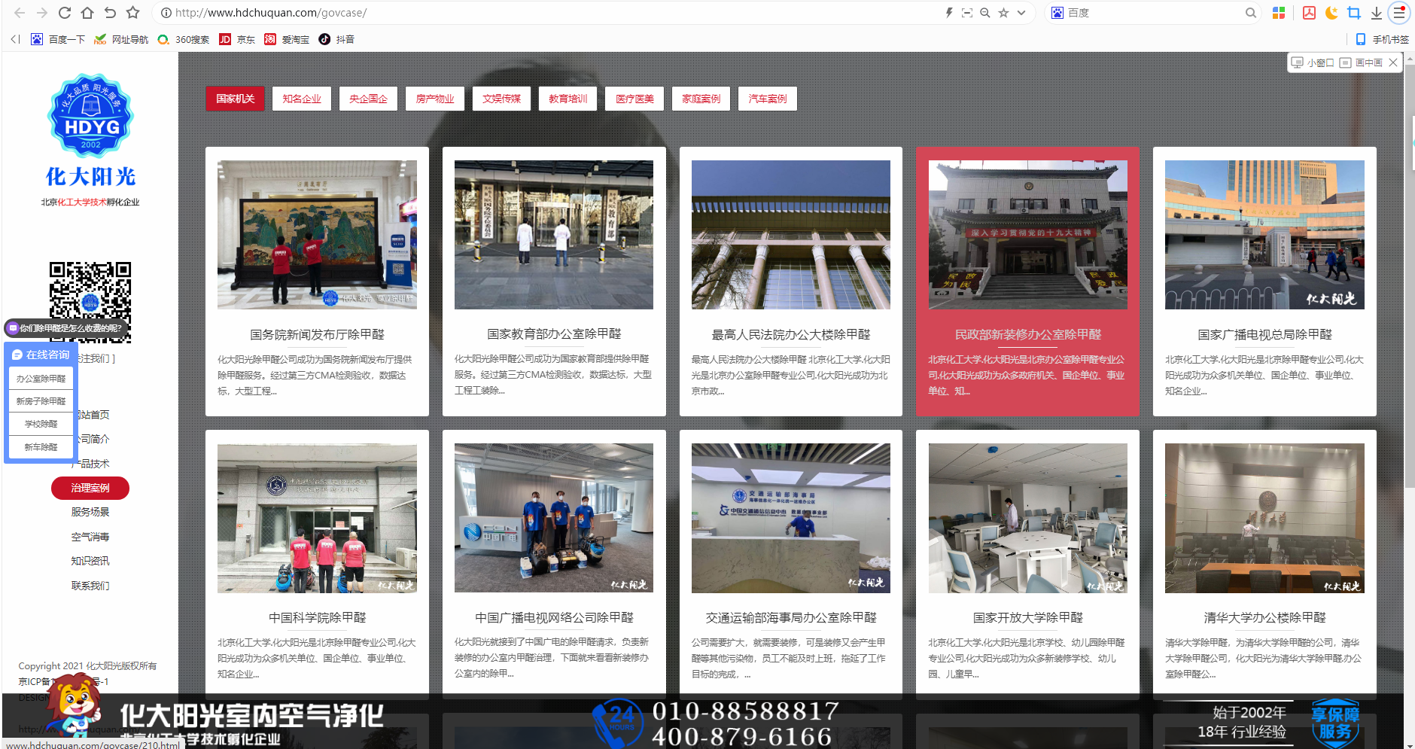This screenshot has height=749, width=1415.
Task: Open the 联系我们 sidebar menu item
Action: [90, 586]
